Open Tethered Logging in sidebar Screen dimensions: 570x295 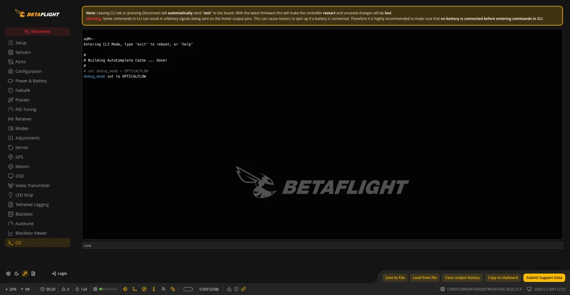pyautogui.click(x=37, y=204)
